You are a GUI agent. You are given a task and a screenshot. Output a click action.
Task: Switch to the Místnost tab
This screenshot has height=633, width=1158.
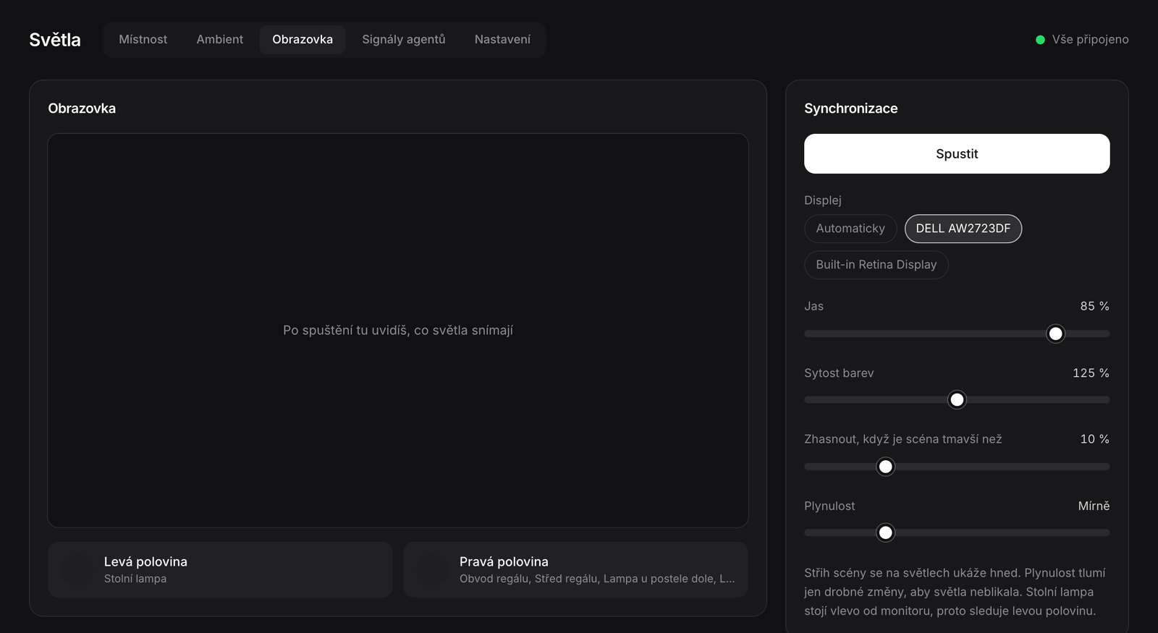pos(143,40)
